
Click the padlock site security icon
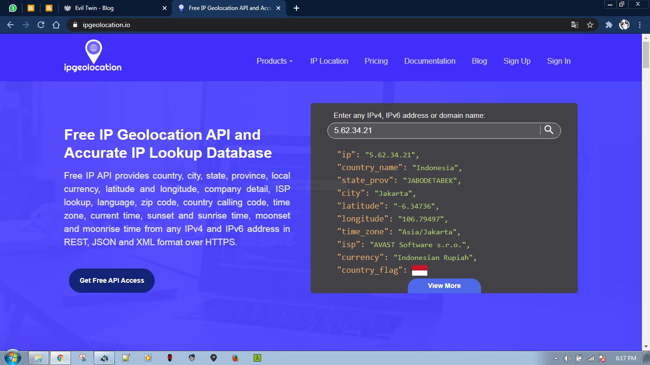75,25
